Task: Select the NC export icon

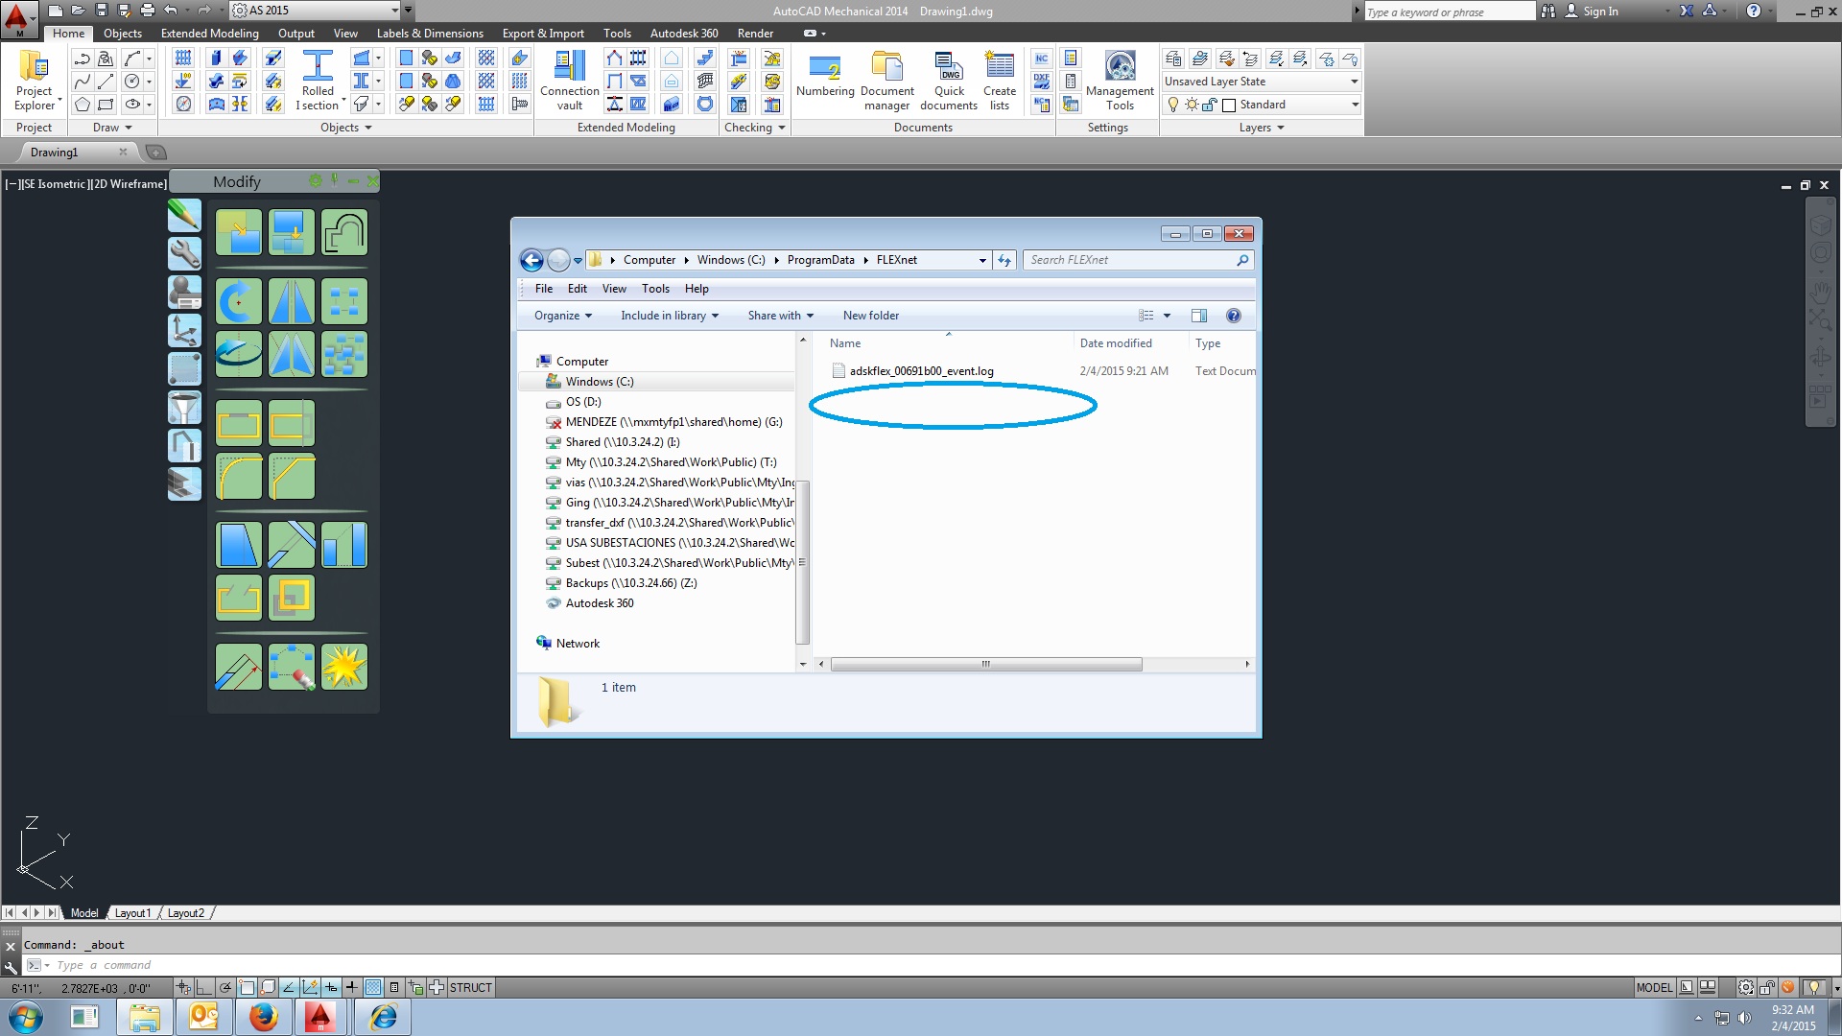Action: tap(1041, 59)
